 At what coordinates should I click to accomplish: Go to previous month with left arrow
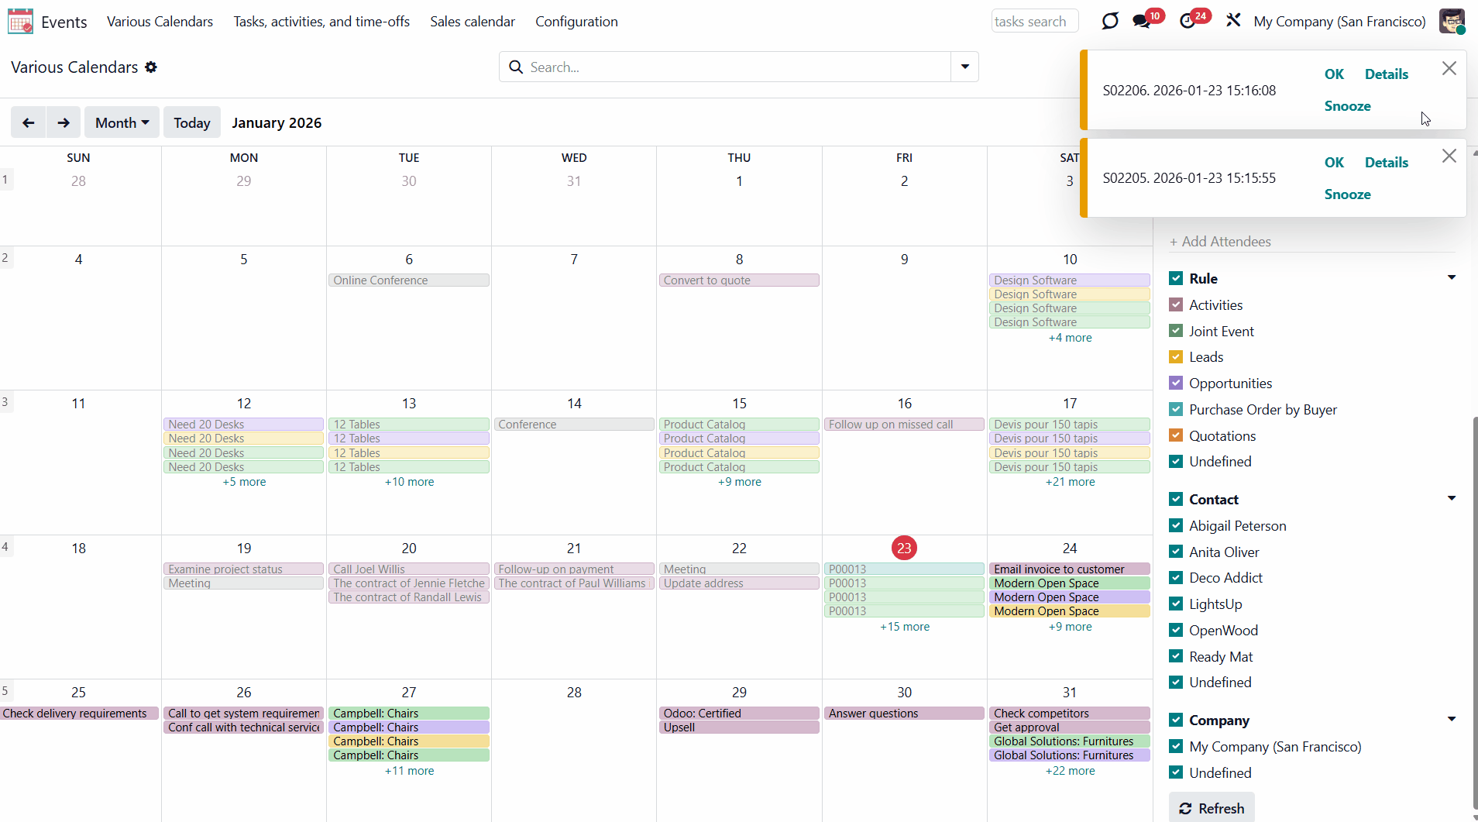point(28,122)
